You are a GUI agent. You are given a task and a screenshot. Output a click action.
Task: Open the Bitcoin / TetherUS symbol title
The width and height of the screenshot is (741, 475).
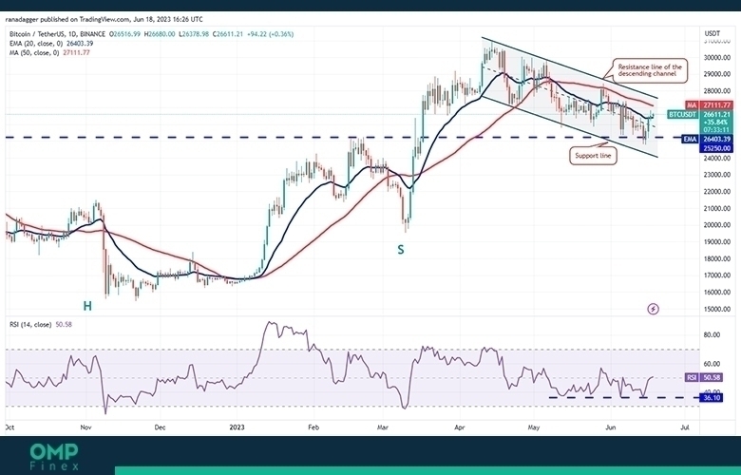pyautogui.click(x=58, y=34)
